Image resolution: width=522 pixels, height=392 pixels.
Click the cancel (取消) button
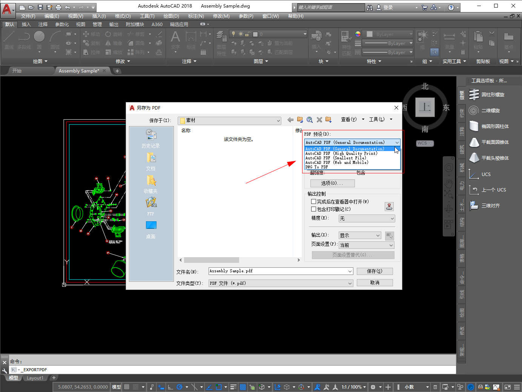[375, 282]
